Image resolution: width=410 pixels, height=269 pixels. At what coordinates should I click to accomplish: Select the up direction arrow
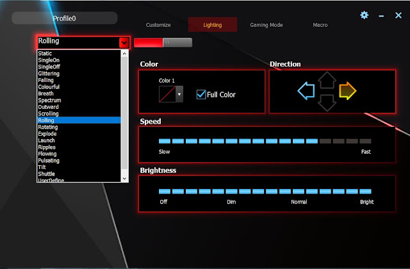click(327, 80)
